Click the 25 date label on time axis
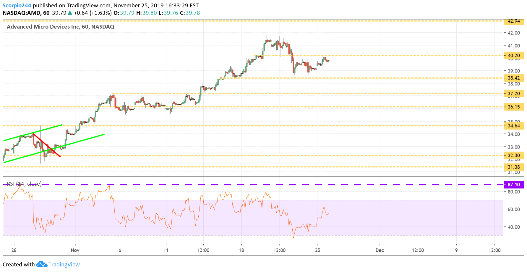 pyautogui.click(x=317, y=250)
